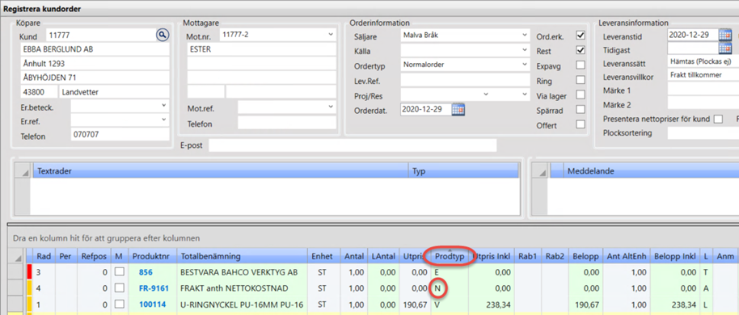This screenshot has width=739, height=315.
Task: Tick the Via lager checkbox
Action: 581,95
